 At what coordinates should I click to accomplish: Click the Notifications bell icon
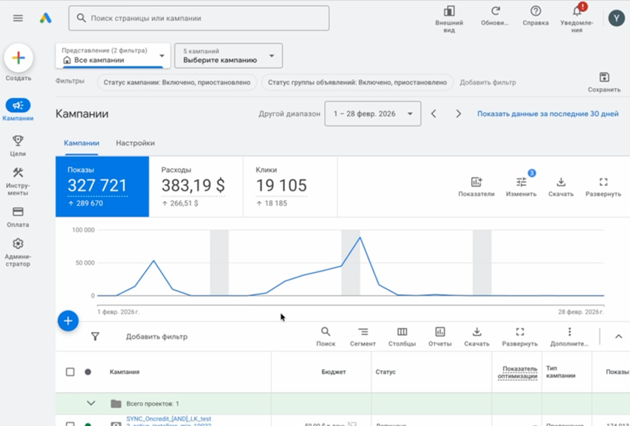tap(577, 12)
